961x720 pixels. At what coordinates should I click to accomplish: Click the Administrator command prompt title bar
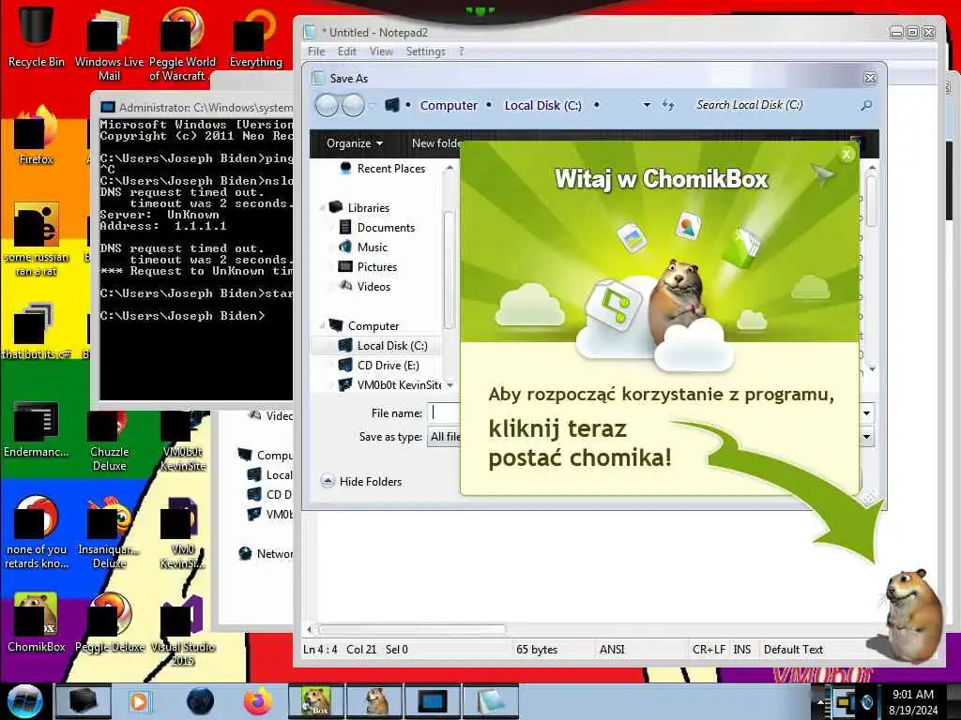pyautogui.click(x=196, y=107)
